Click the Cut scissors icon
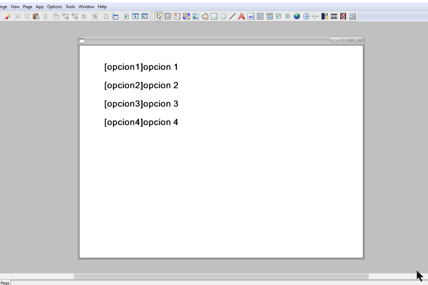The width and height of the screenshot is (428, 285). [x=18, y=16]
